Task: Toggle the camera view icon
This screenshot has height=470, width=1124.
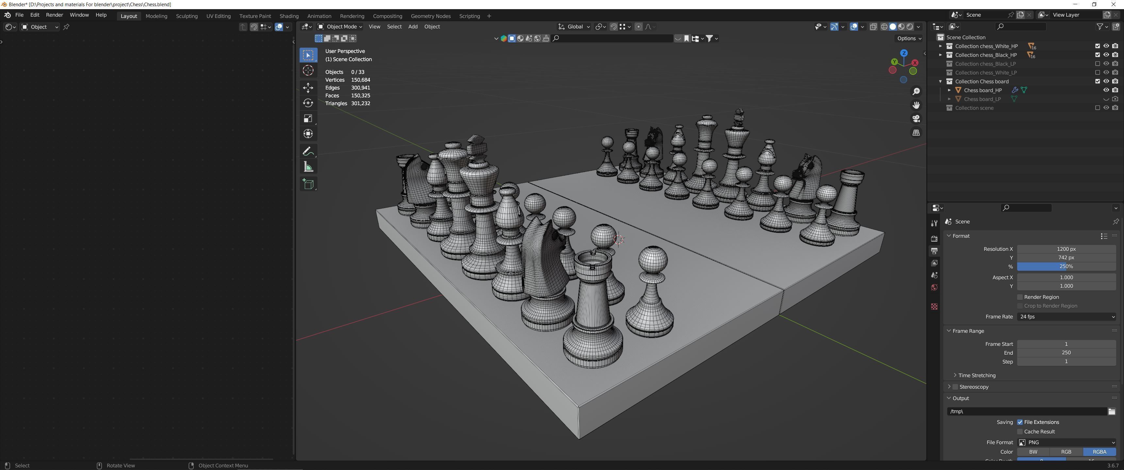Action: tap(916, 119)
